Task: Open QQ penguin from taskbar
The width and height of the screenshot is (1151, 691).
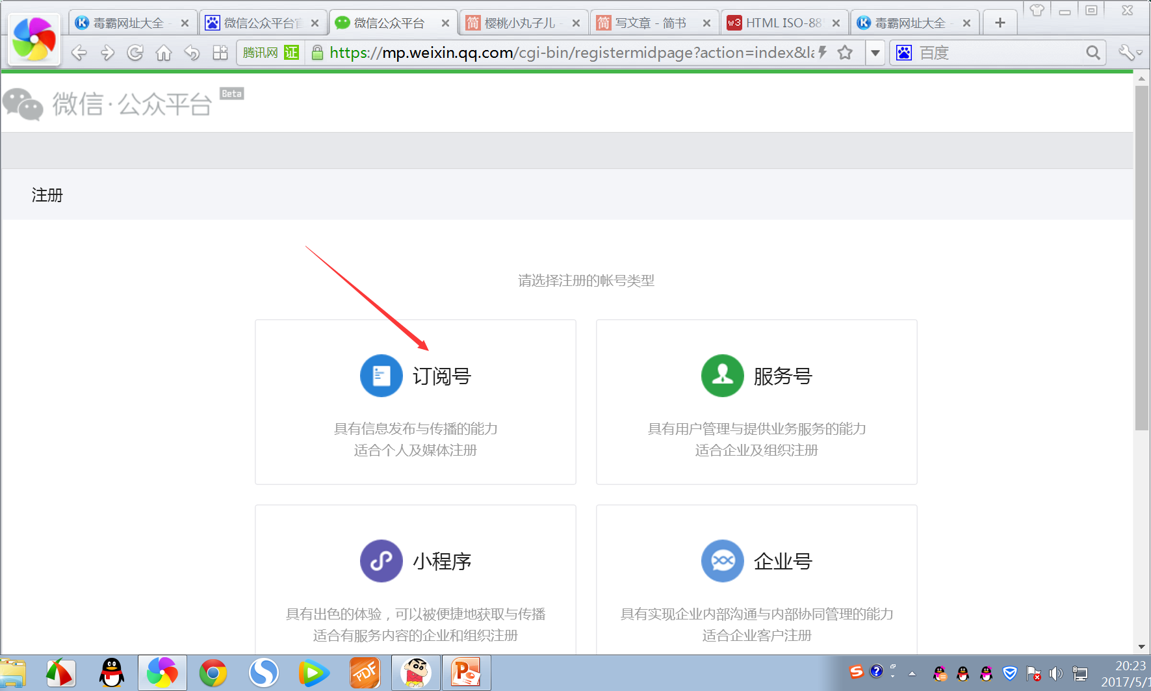Action: coord(112,673)
